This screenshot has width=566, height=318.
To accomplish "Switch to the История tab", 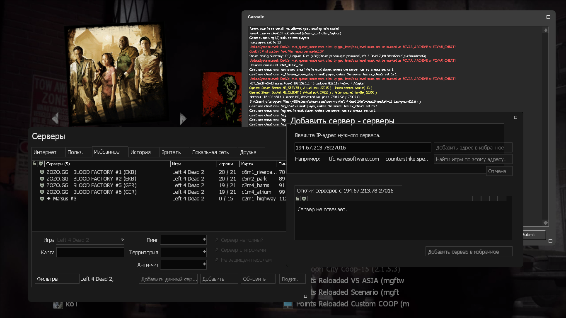I will [x=141, y=152].
